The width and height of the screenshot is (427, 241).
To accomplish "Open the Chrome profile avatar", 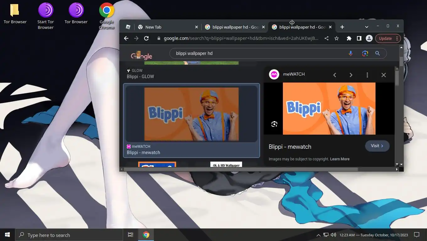I will point(369,38).
